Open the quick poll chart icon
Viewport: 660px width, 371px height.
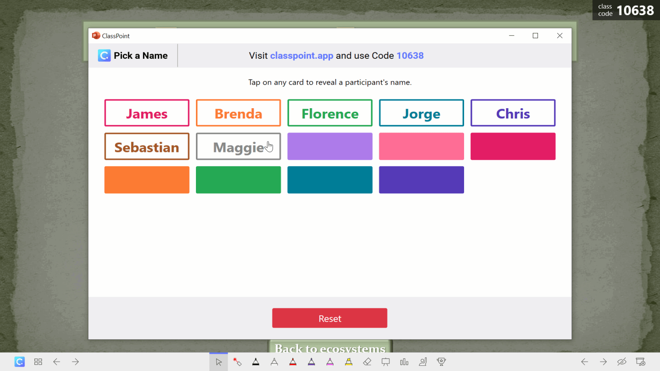404,362
